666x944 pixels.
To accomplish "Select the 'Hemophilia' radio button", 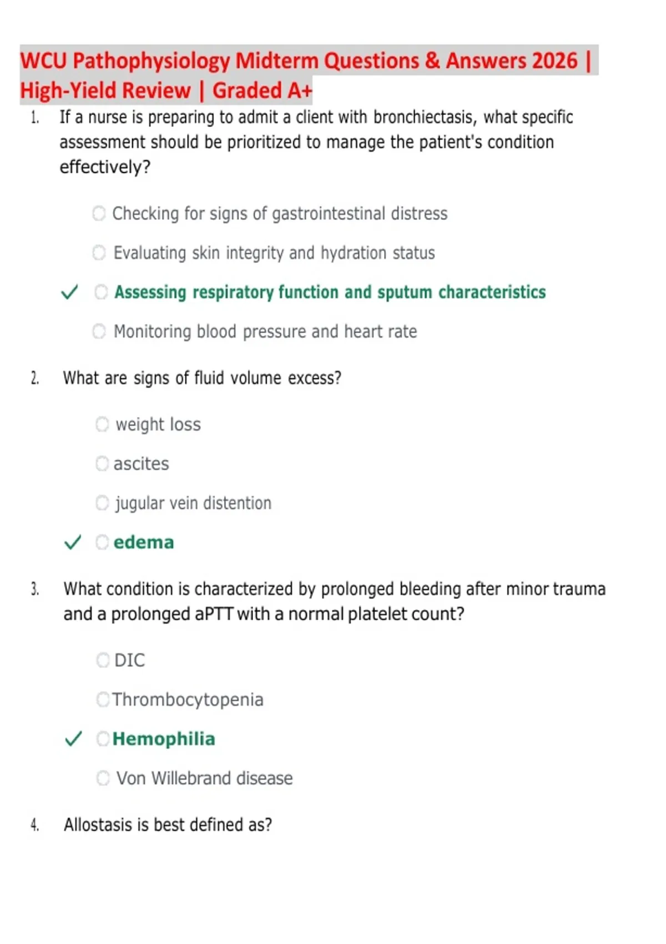I will (x=103, y=739).
